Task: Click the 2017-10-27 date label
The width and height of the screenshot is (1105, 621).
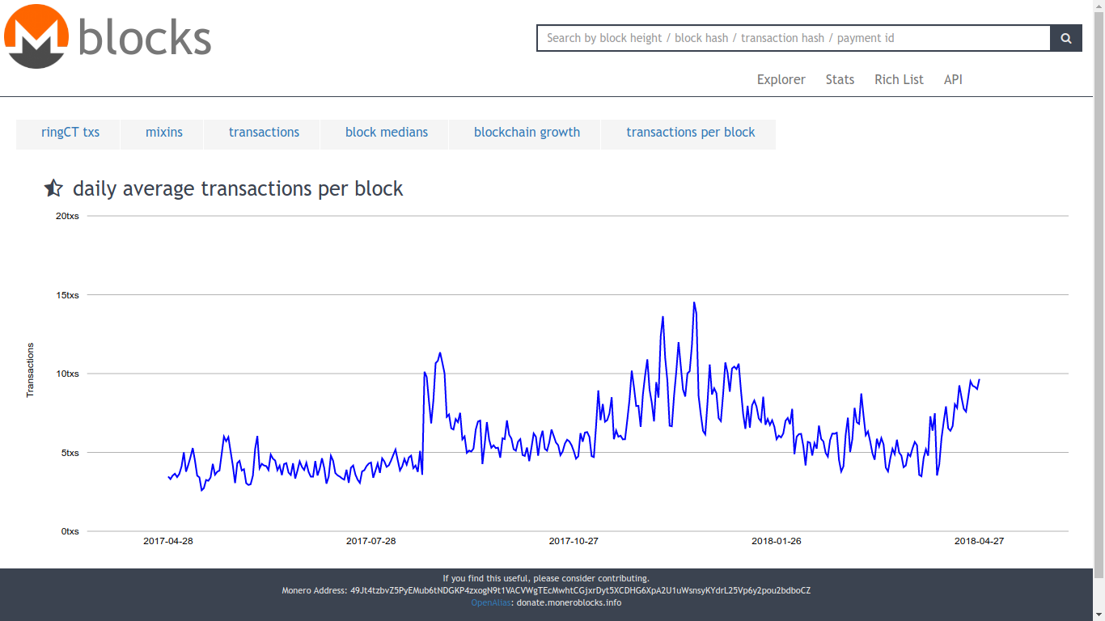Action: pos(574,541)
